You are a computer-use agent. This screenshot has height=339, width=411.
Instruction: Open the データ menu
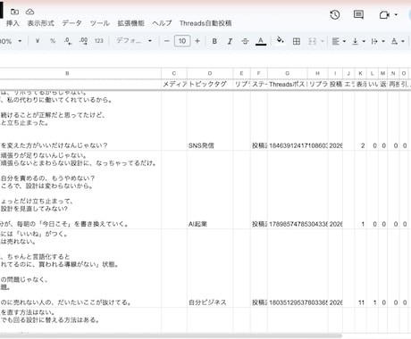(x=71, y=23)
